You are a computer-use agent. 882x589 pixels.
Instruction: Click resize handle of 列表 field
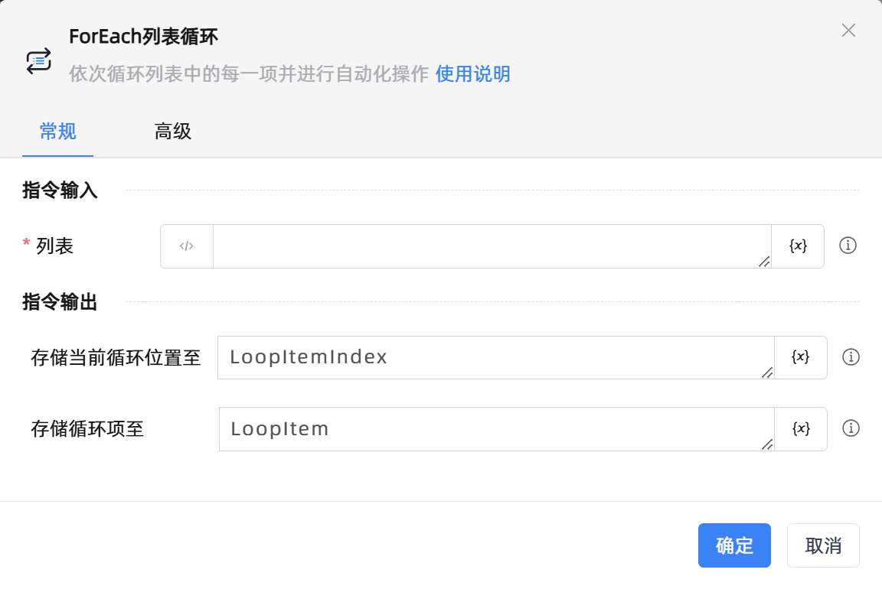(x=764, y=262)
